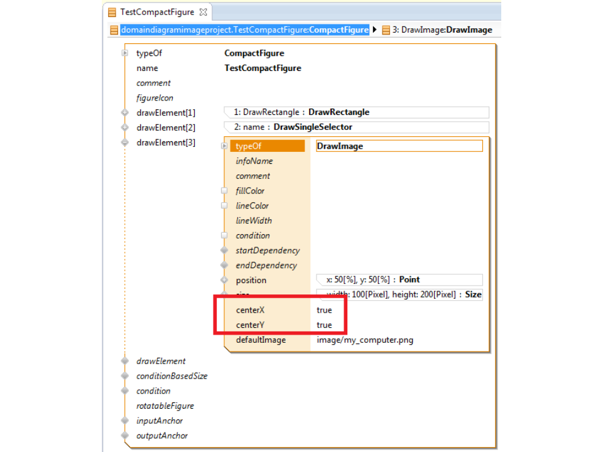603x452 pixels.
Task: Close the TestCompactFigure tab
Action: pyautogui.click(x=203, y=12)
